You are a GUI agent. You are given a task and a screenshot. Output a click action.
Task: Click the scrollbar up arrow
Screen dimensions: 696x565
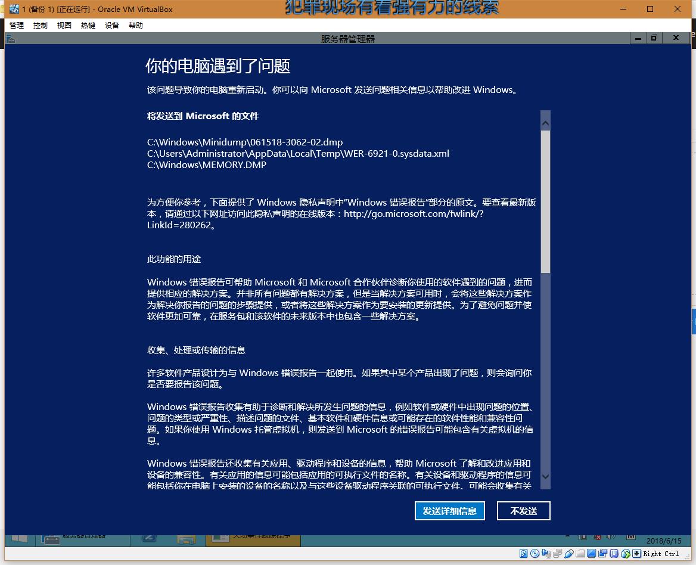pyautogui.click(x=546, y=123)
